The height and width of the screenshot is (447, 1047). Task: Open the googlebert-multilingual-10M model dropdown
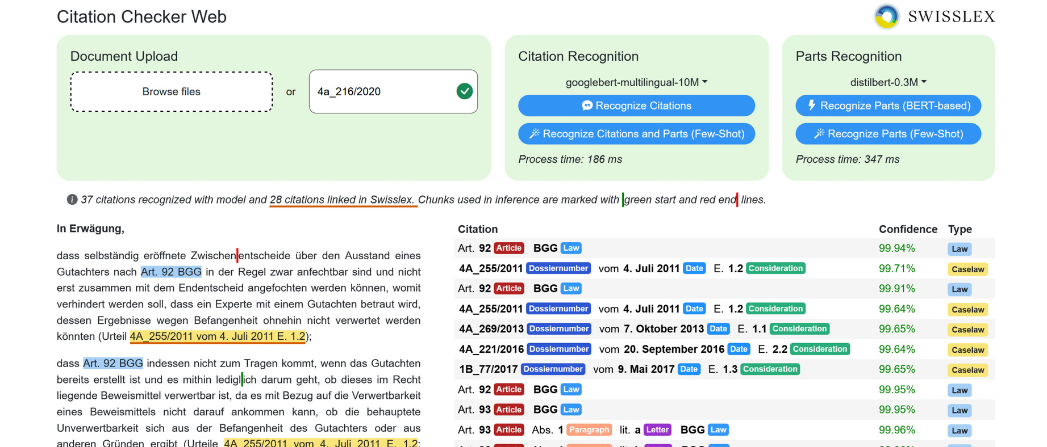pos(636,82)
